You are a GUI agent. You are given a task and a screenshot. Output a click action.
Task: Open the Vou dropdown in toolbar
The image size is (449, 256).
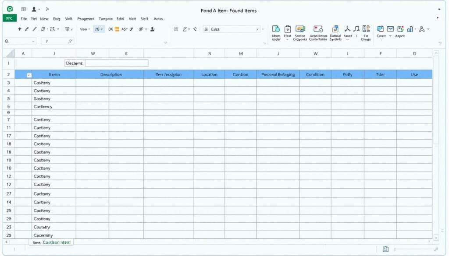point(85,29)
